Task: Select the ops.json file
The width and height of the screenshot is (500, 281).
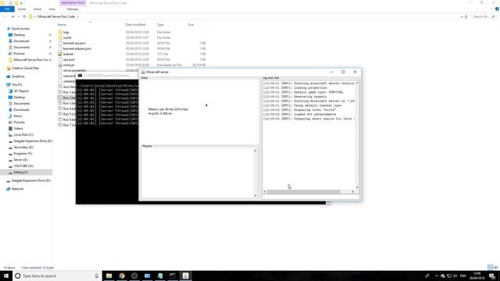Action: coord(69,59)
